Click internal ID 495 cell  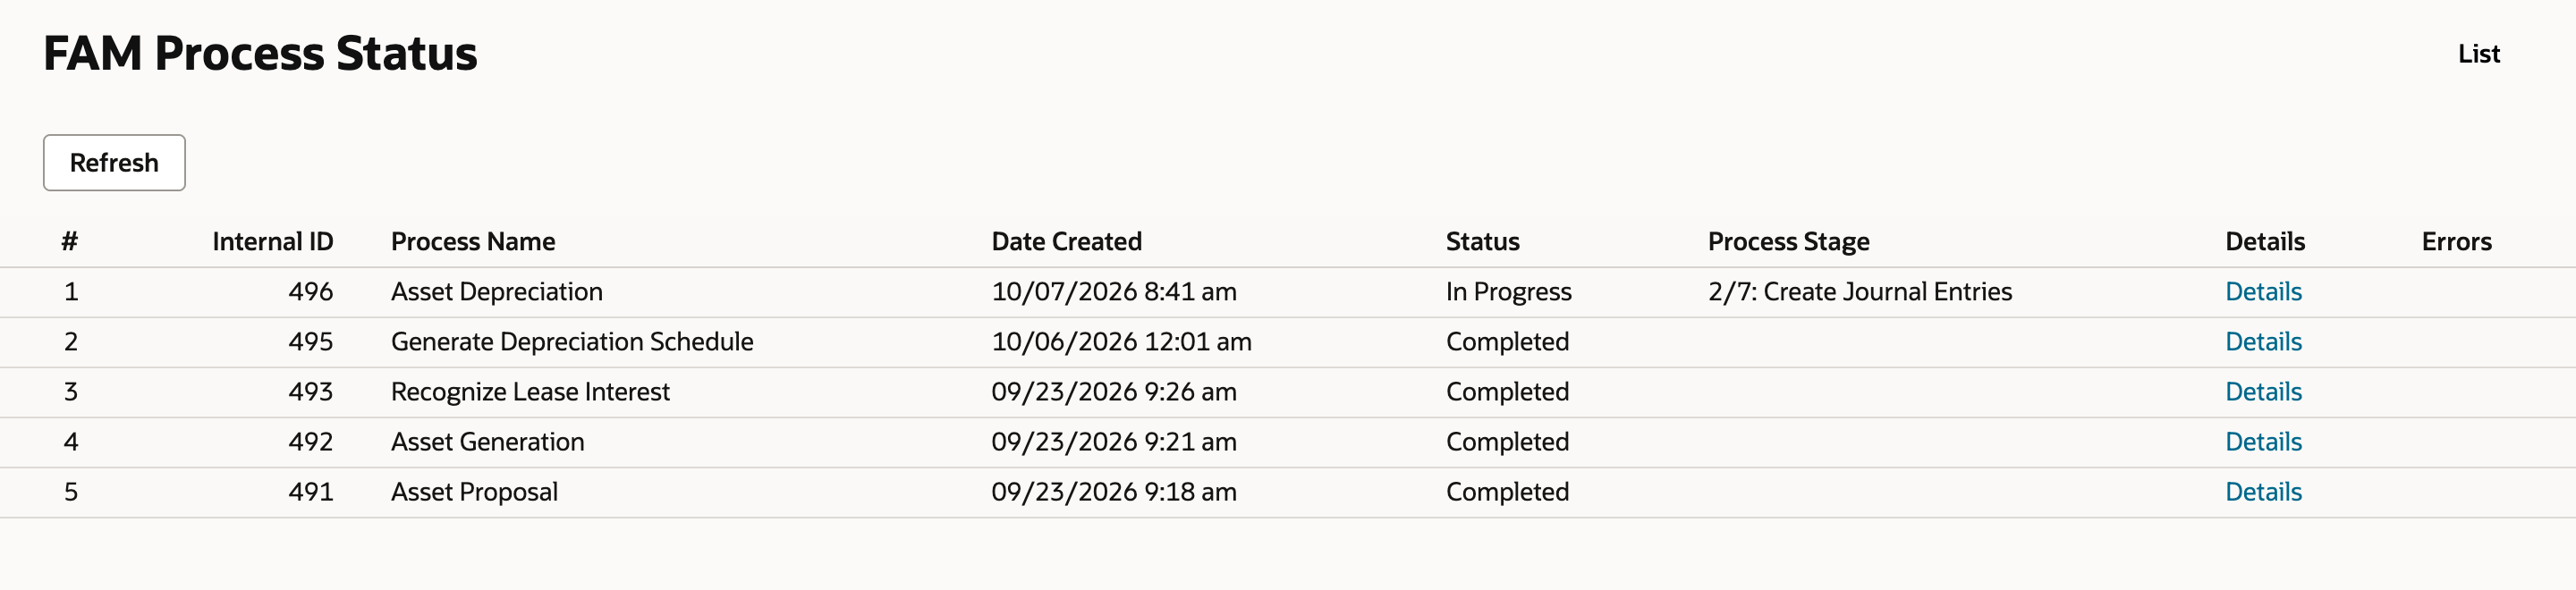pyautogui.click(x=310, y=341)
